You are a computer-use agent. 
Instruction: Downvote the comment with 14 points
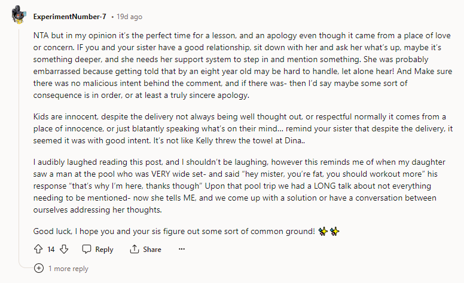pos(65,249)
